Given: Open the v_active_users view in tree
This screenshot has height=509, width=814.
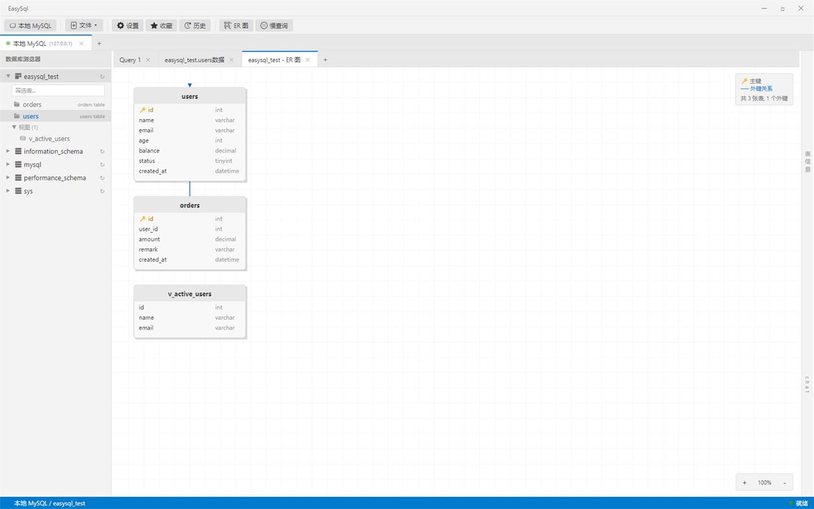Looking at the screenshot, I should [49, 138].
